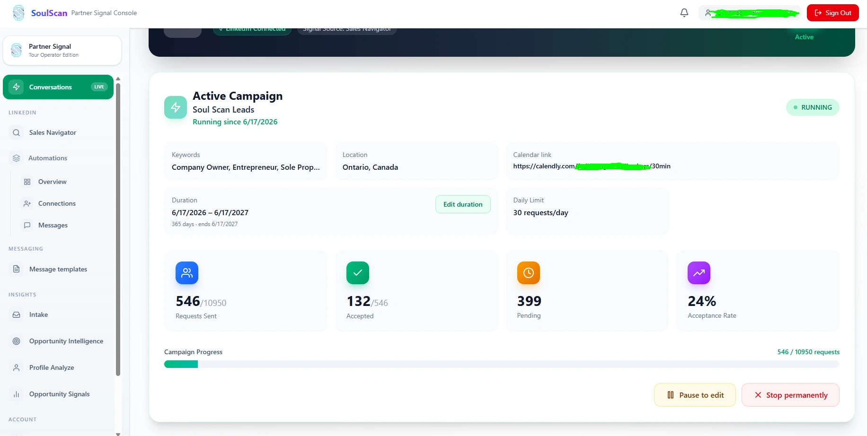This screenshot has width=867, height=436.
Task: Click the Automations layers icon
Action: [x=17, y=158]
